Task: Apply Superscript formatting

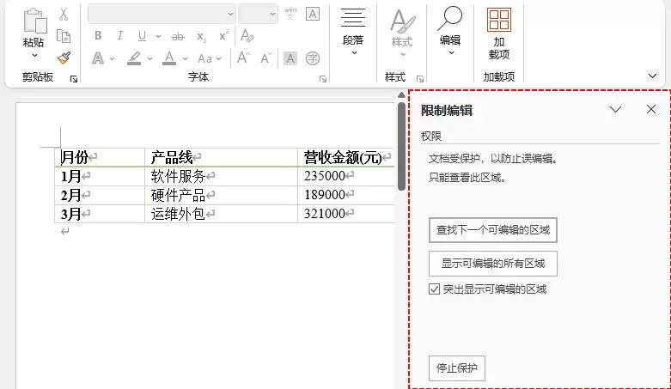Action: 223,35
